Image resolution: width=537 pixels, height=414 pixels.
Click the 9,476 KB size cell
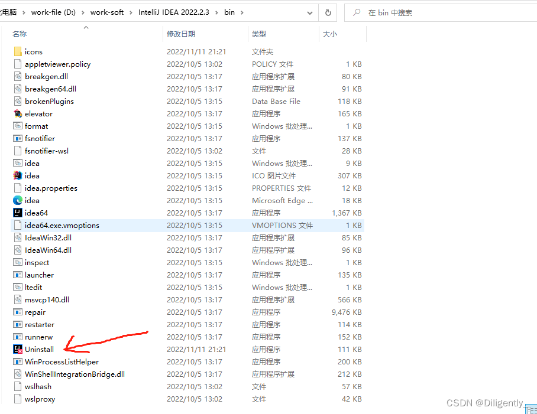347,312
